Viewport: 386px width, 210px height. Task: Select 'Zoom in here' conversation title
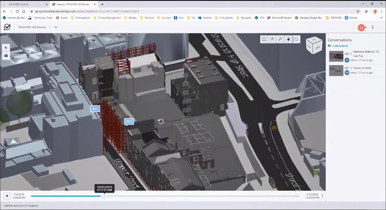tap(362, 68)
